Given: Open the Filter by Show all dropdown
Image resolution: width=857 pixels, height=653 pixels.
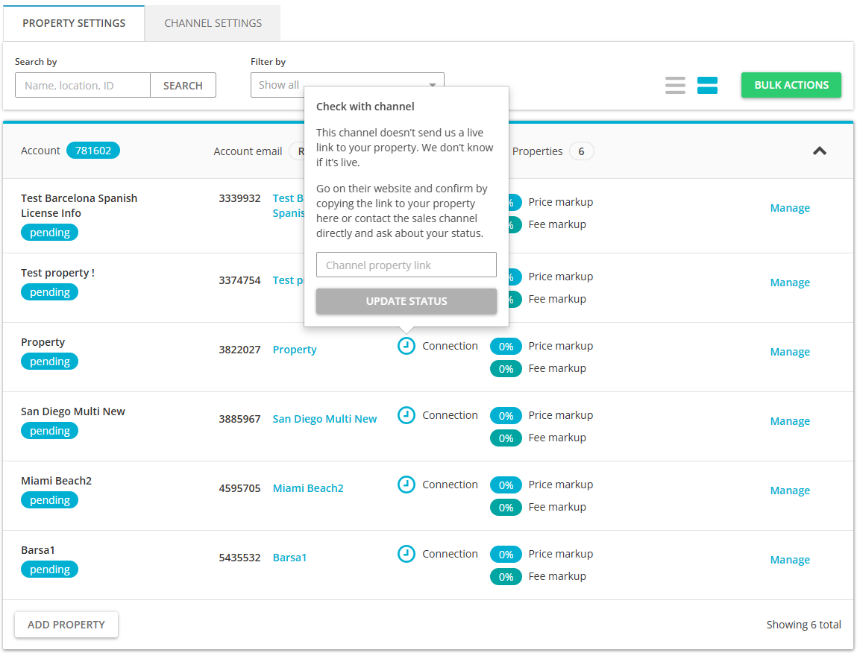Looking at the screenshot, I should click(347, 85).
